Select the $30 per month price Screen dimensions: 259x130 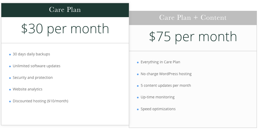click(65, 29)
